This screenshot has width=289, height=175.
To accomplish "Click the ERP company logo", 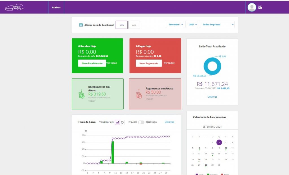I will 14,8.
